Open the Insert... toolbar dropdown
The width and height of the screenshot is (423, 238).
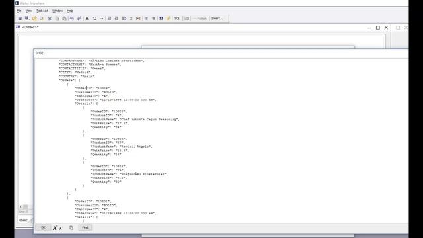click(x=217, y=19)
